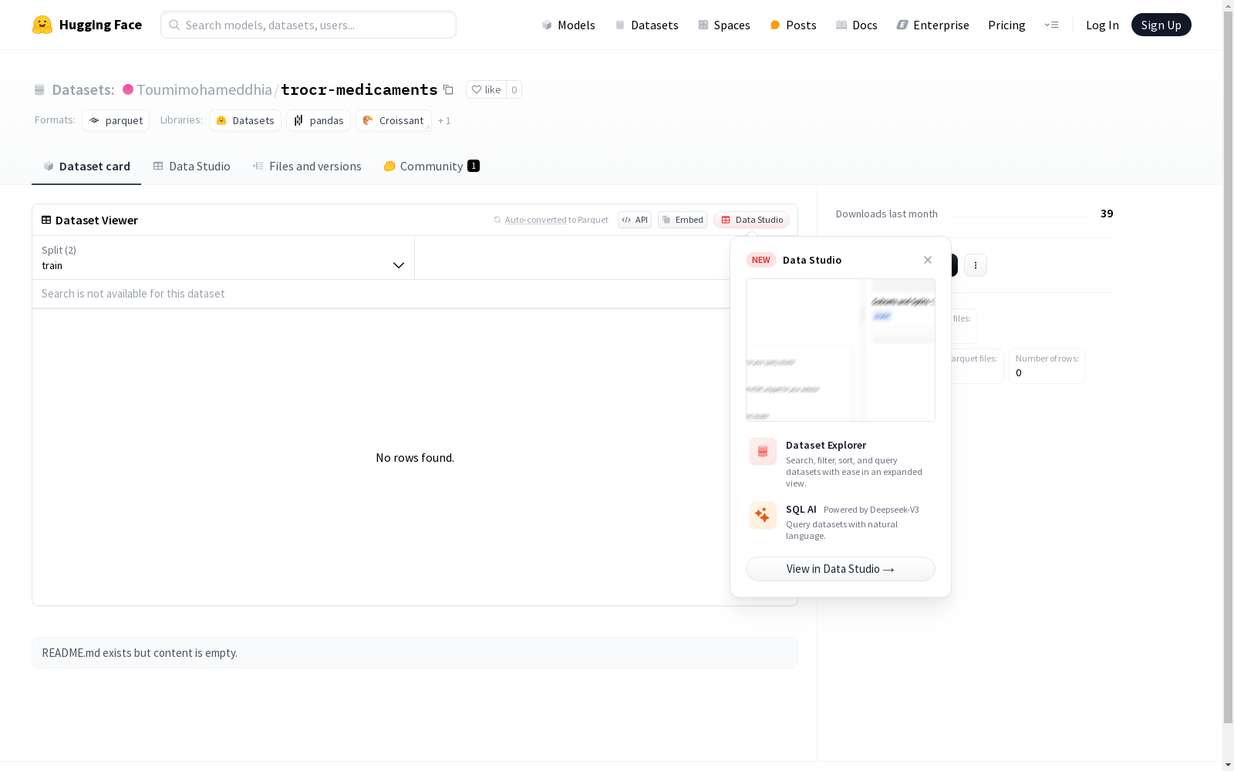
Task: Click the Embed button
Action: (683, 220)
